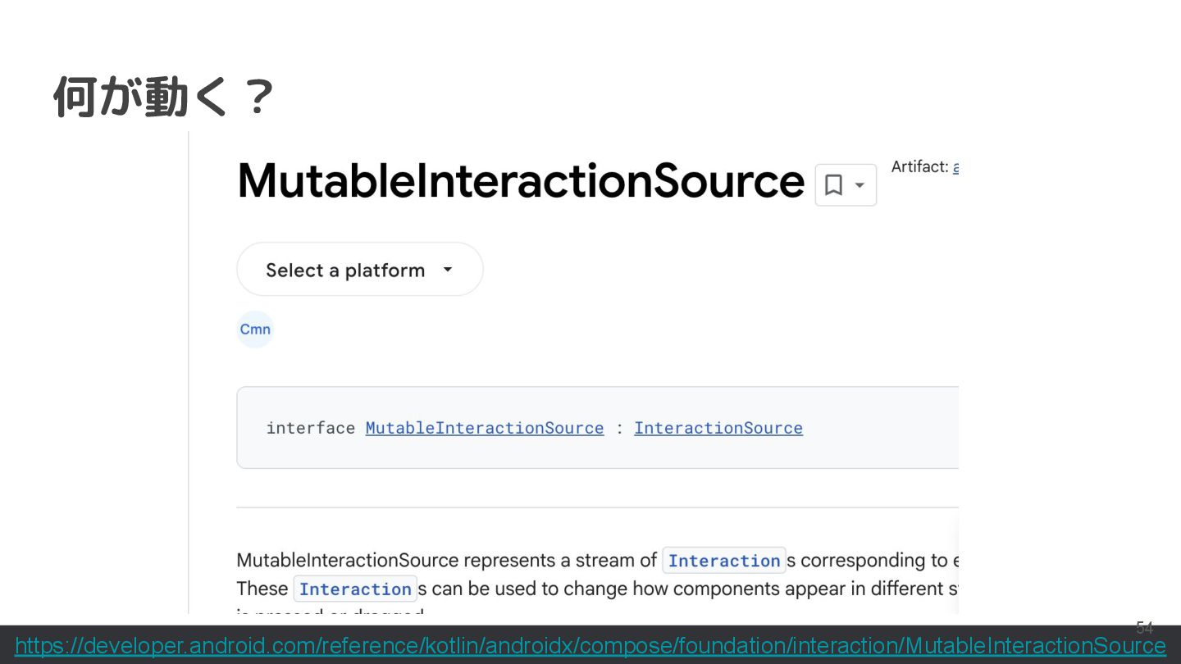Click the MutableInteractionSource page heading

(x=520, y=181)
